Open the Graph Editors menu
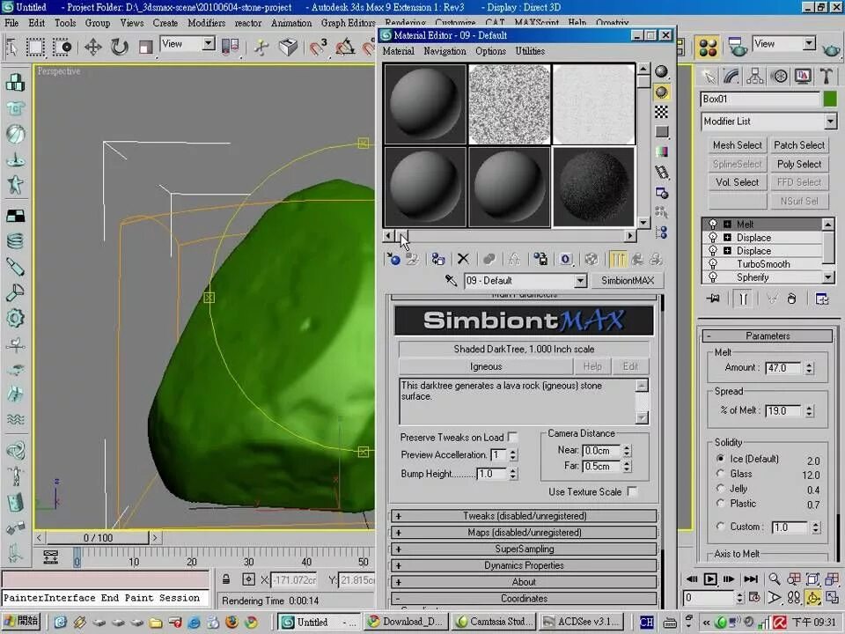Screen dimensions: 845x634 pos(349,23)
